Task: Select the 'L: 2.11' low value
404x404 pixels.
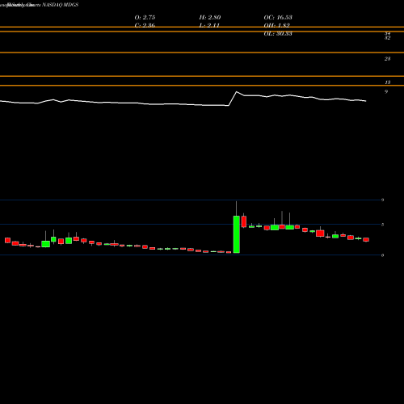Action: (x=209, y=25)
